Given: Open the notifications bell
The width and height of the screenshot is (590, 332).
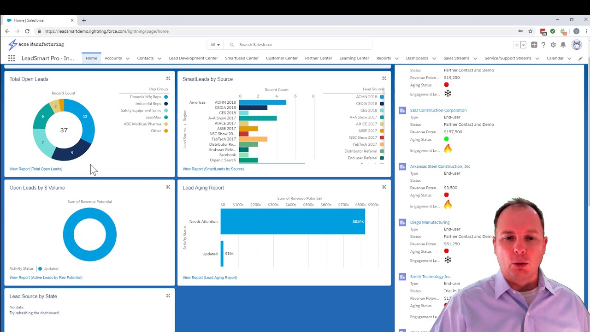Looking at the screenshot, I should coord(563,45).
